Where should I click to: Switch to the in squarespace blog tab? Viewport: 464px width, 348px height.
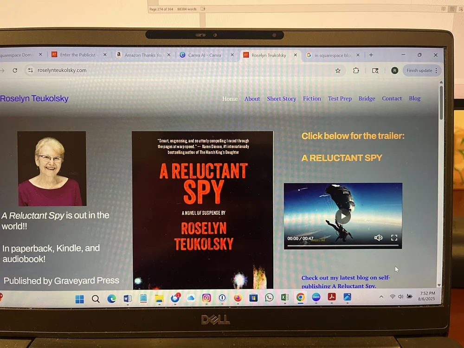pos(333,55)
